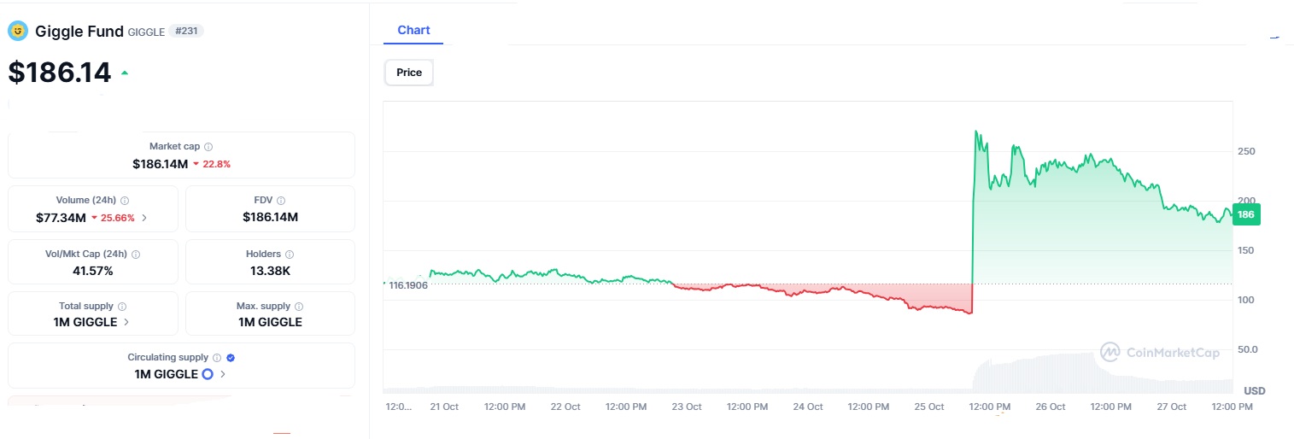The image size is (1294, 439).
Task: Click the Holders info icon
Action: pyautogui.click(x=290, y=255)
